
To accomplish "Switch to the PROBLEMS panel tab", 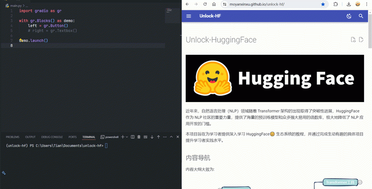I will point(13,137).
